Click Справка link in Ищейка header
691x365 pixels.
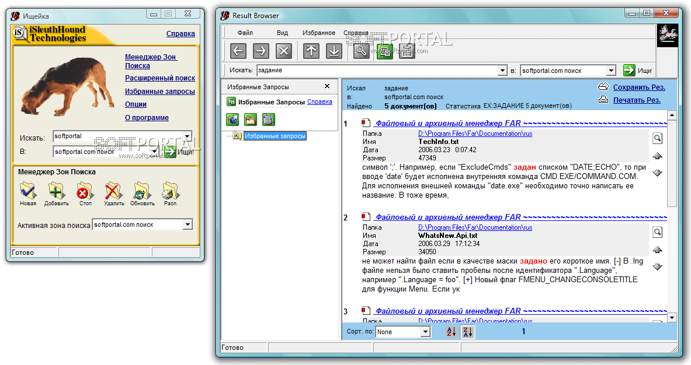pyautogui.click(x=180, y=33)
